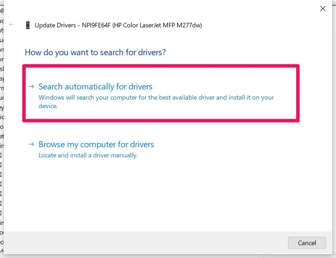
Task: Go back using the back arrow
Action: point(12,25)
